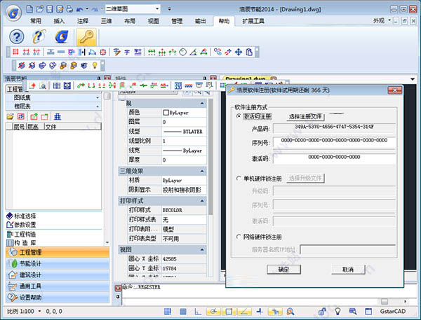Click the ortho mode icon in status bar

pos(198,311)
